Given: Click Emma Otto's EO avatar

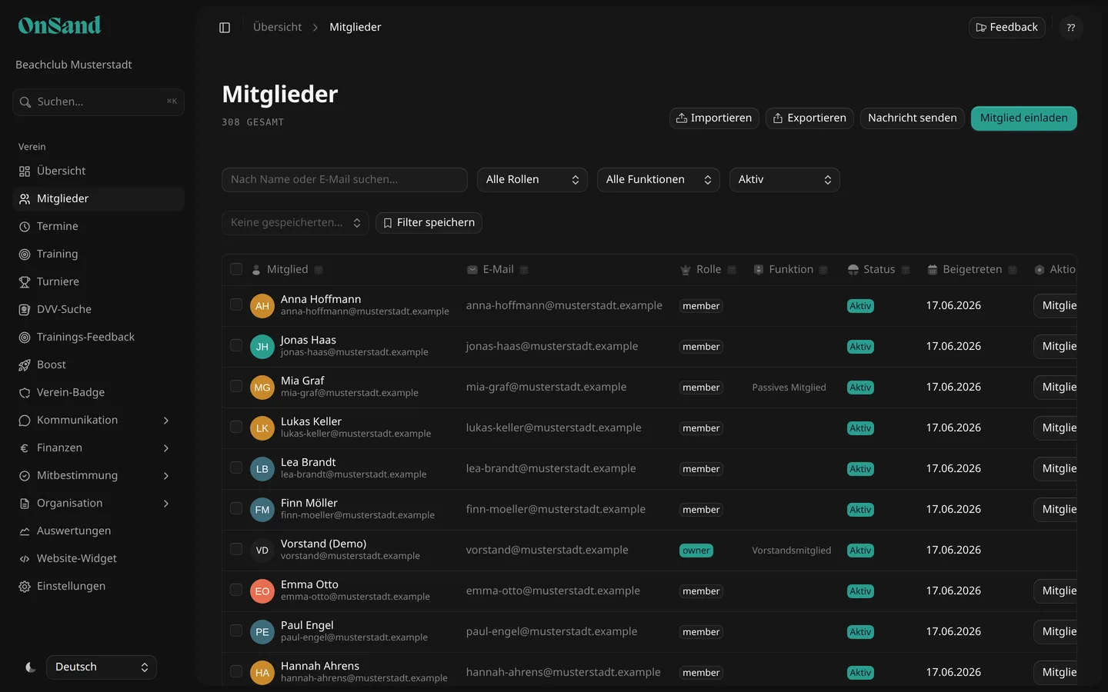Looking at the screenshot, I should (x=262, y=591).
